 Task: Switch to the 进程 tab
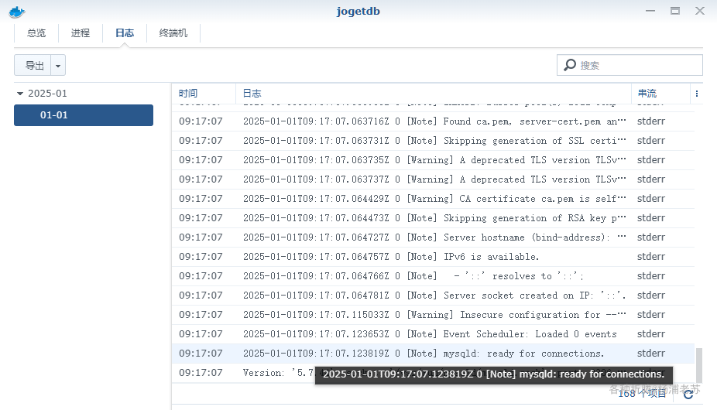81,33
